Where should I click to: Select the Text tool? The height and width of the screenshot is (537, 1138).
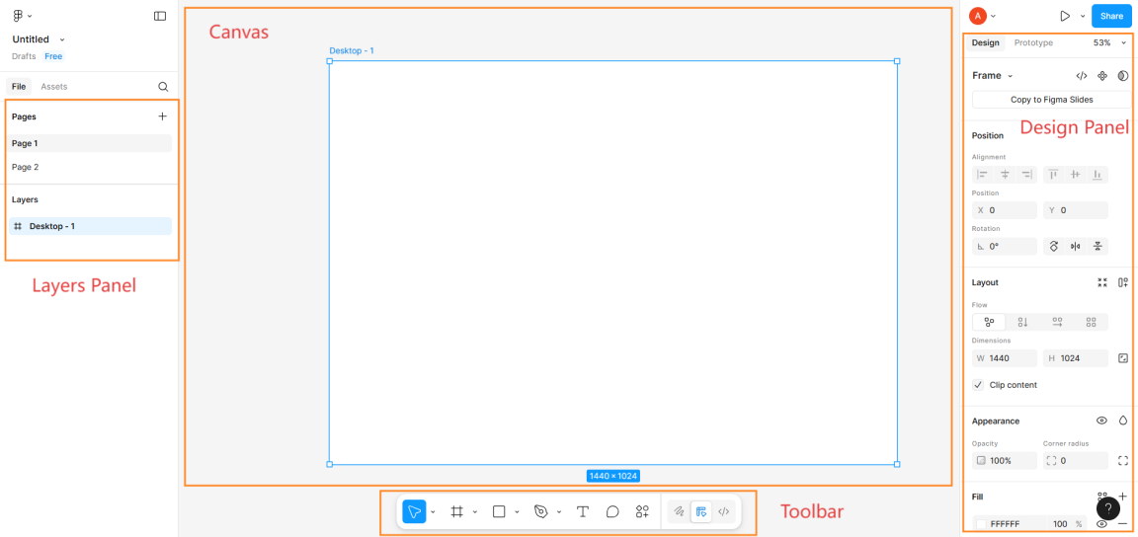click(583, 511)
